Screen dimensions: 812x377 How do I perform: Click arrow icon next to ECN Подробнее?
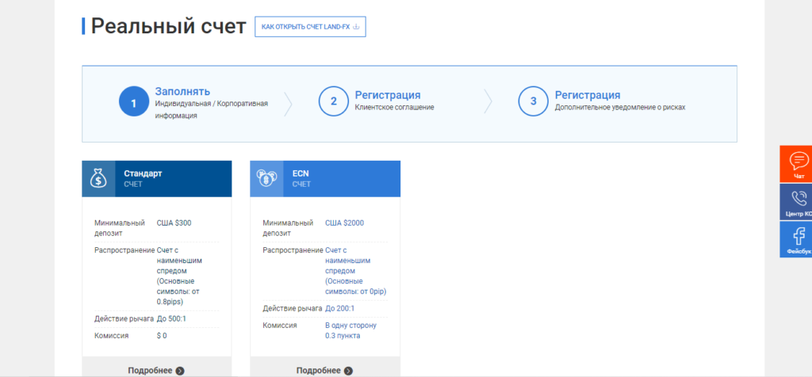click(348, 371)
